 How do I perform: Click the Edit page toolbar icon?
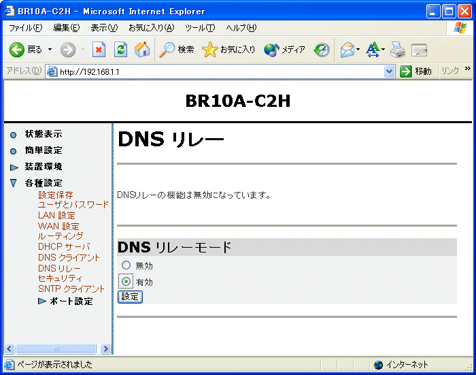420,50
